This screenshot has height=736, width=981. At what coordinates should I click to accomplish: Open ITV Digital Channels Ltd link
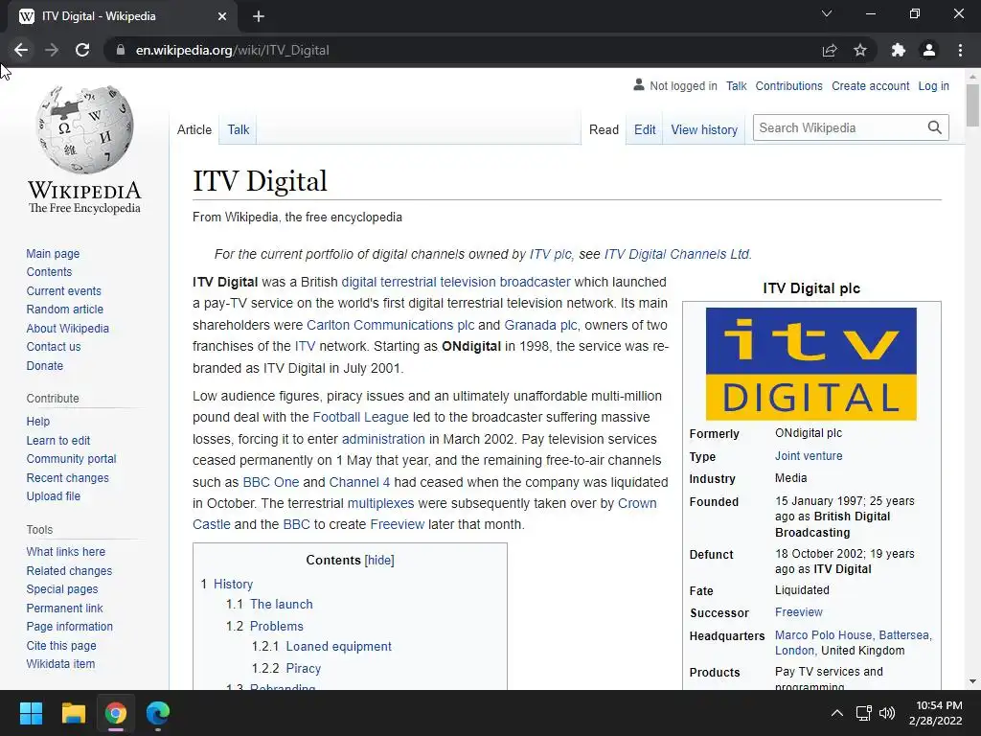click(676, 254)
